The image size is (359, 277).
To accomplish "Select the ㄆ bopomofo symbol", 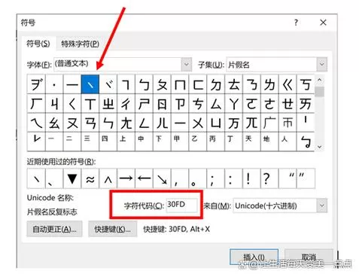I will (162, 84).
